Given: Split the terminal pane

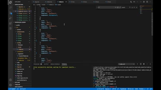Looking at the screenshot, I should pyautogui.click(x=141, y=64).
